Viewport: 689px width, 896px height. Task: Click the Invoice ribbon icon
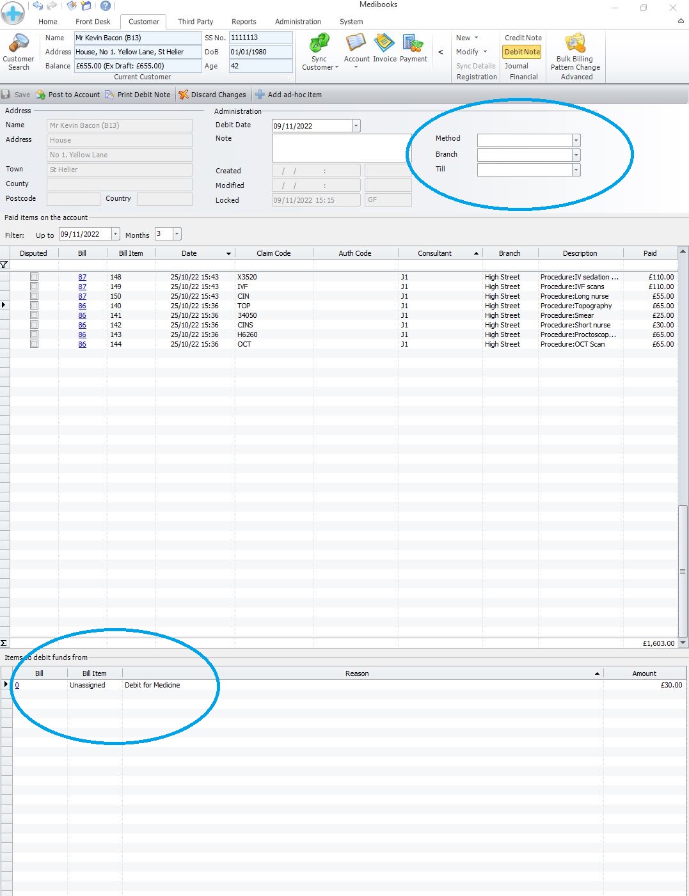(x=384, y=43)
